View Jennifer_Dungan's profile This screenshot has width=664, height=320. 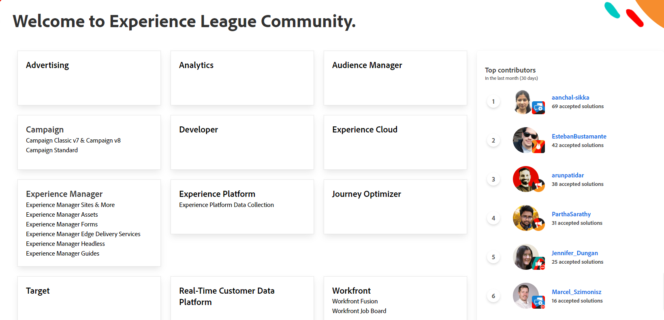click(574, 253)
